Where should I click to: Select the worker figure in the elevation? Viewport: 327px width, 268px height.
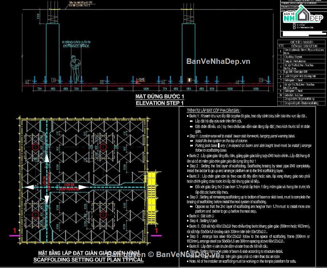pos(75,69)
